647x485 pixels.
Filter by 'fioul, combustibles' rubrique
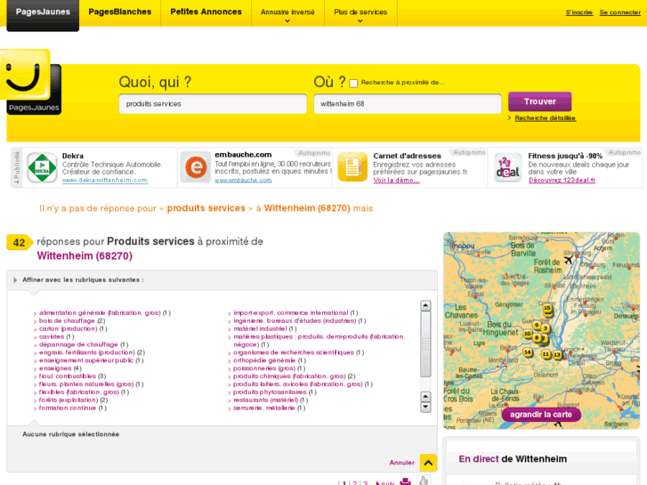coord(68,376)
